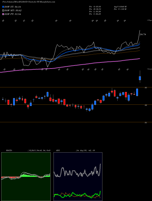This screenshot has height=201, width=152.
Task: Click the 35 price axis label
Action: (x=146, y=88)
